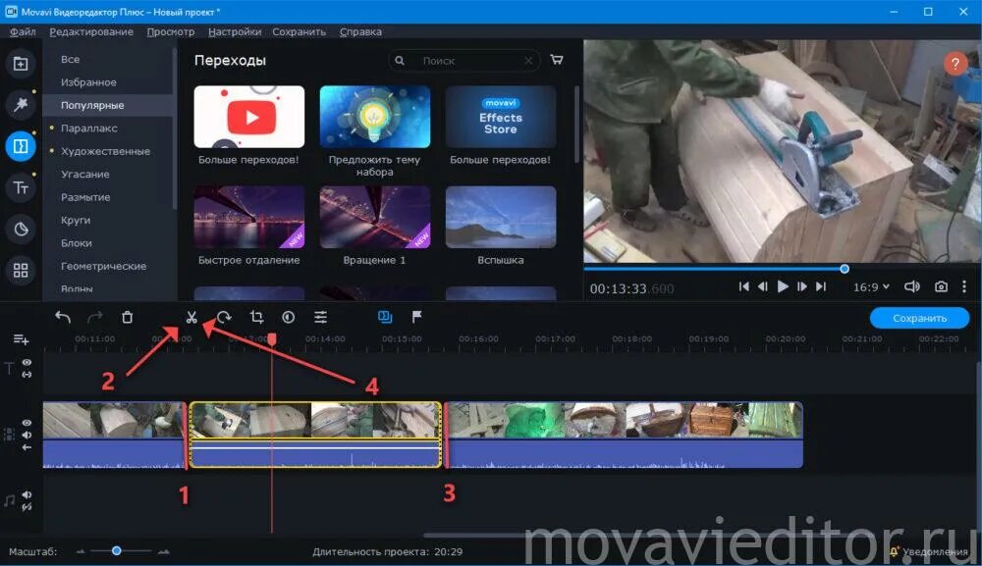982x566 pixels.
Task: Rotate the clip with rotate icon
Action: point(224,317)
